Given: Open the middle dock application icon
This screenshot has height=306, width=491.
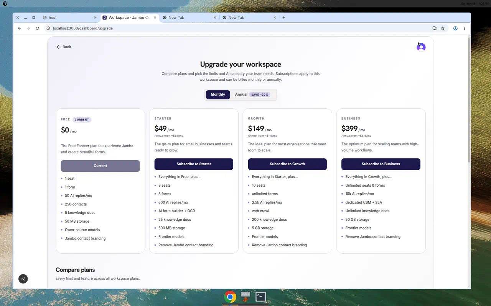Looking at the screenshot, I should [x=245, y=296].
